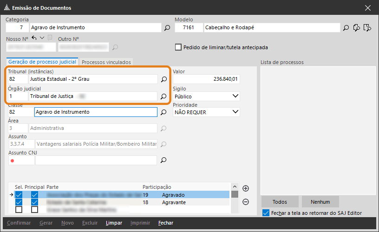Open the Prioridade dropdown showing NÃO REQUER
Image resolution: width=379 pixels, height=232 pixels.
(206, 112)
